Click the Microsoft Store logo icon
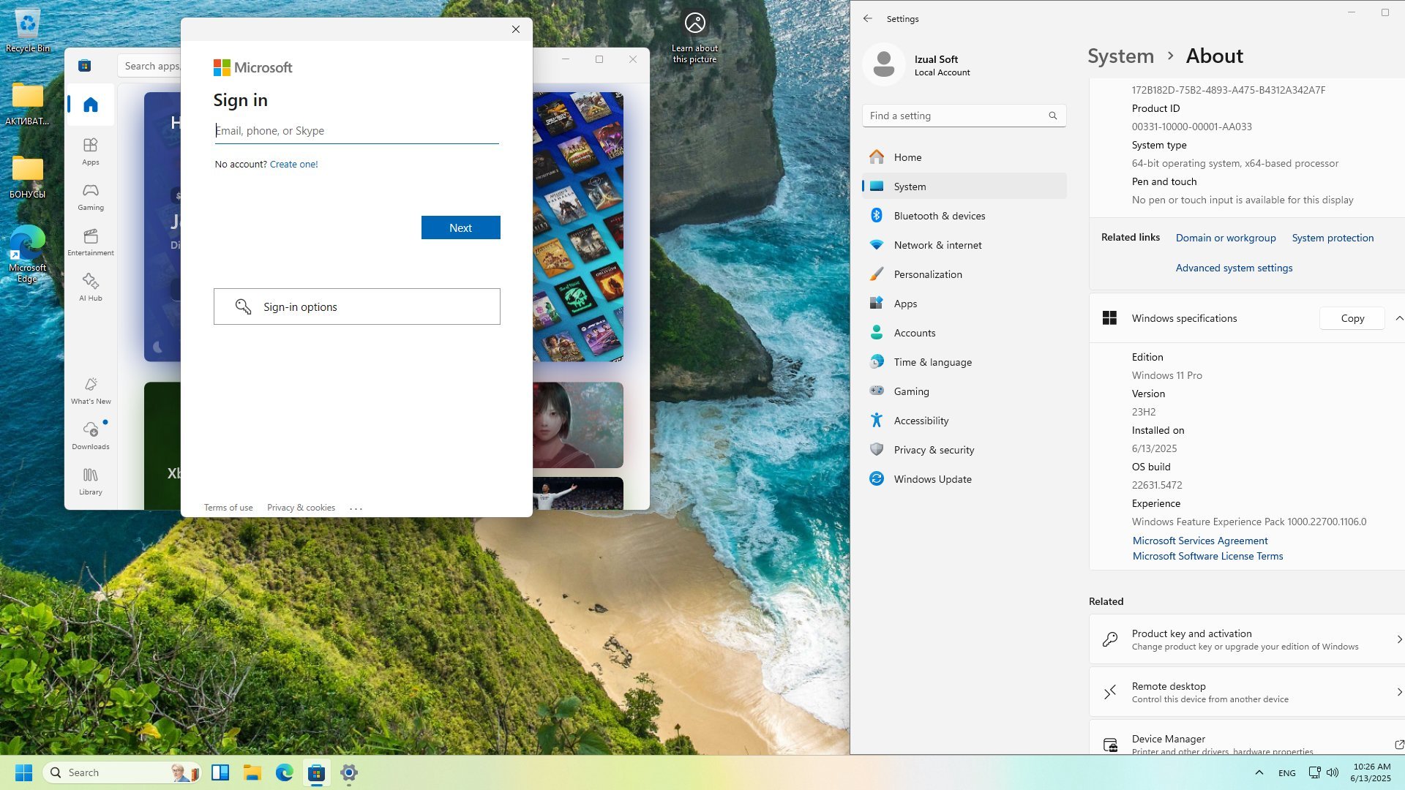Screen dimensions: 1405x790 coord(85,66)
